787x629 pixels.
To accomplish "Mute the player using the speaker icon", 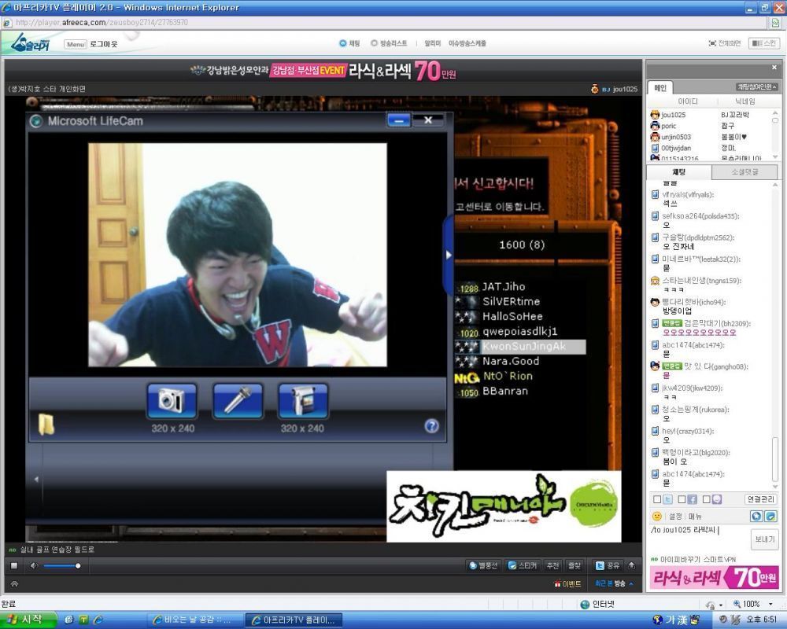I will (x=34, y=566).
